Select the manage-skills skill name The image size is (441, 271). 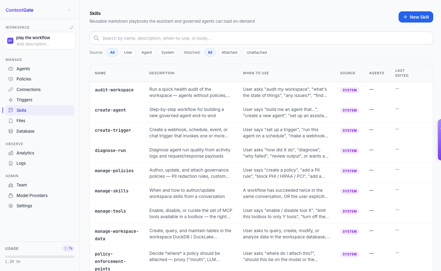pos(112,191)
